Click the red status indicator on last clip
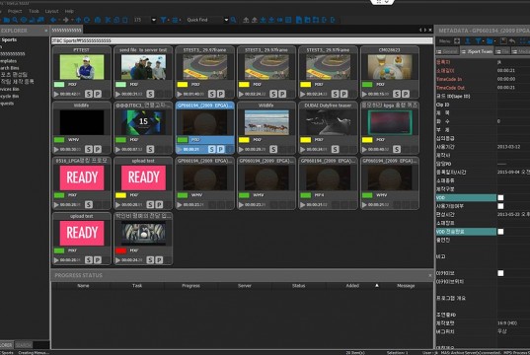 (120, 250)
